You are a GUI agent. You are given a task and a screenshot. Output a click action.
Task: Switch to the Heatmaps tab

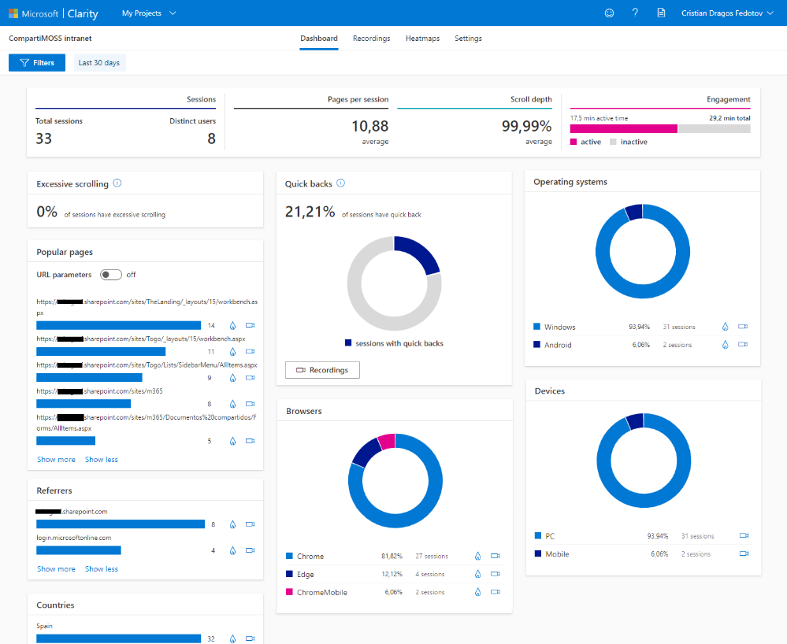(x=423, y=38)
